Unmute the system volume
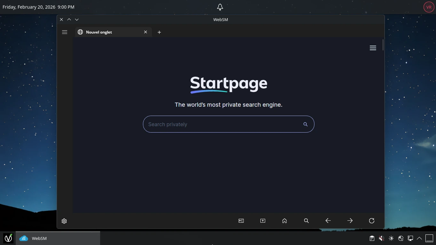This screenshot has height=245, width=436. (381, 238)
